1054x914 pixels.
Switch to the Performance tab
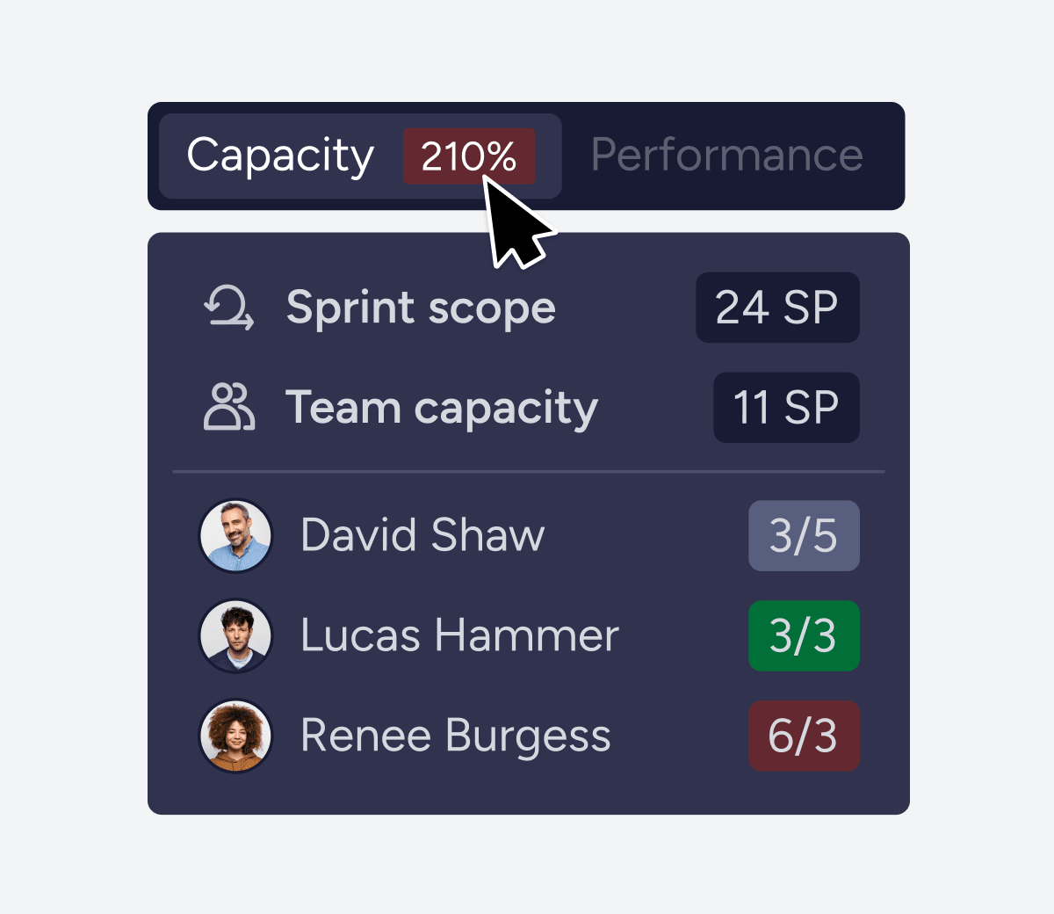(x=726, y=156)
